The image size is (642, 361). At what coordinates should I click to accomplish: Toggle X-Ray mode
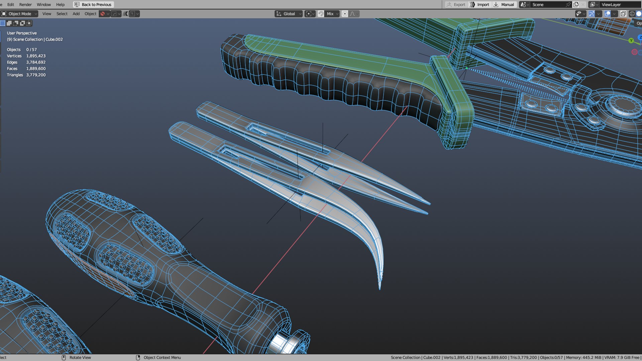coord(623,14)
